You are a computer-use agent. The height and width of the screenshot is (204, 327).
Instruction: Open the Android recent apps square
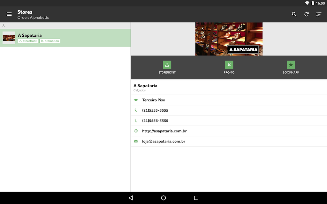pos(196,198)
